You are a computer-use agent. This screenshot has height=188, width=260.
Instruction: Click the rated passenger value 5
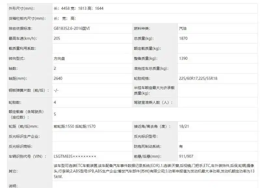tap(55, 114)
